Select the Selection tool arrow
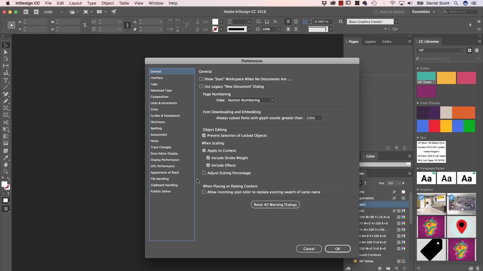Screen dimensions: 483x271 pos(6,45)
